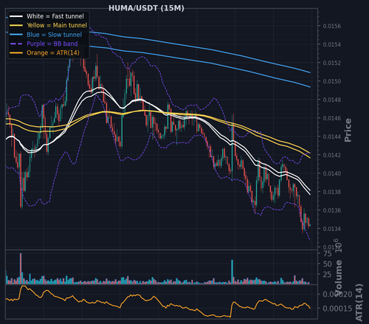The image size is (369, 324).
Task: Click the 75 volume axis label
Action: coord(328,254)
